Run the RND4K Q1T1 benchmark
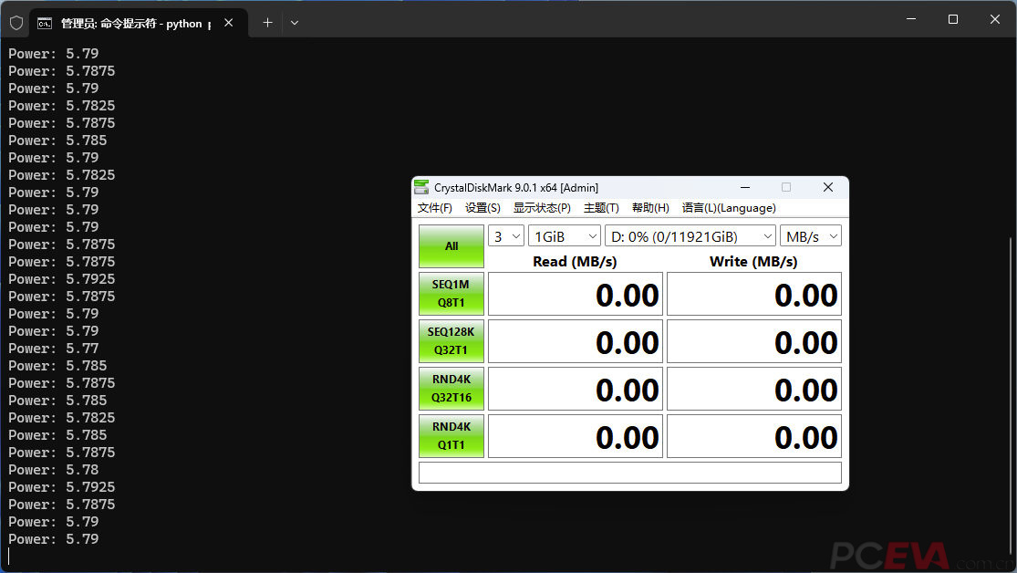The image size is (1017, 573). coord(451,435)
